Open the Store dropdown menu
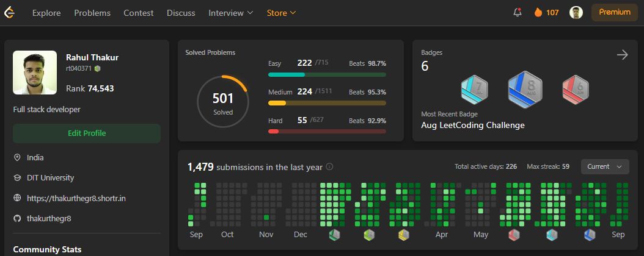Screen dimensions: 644x256 click(281, 13)
